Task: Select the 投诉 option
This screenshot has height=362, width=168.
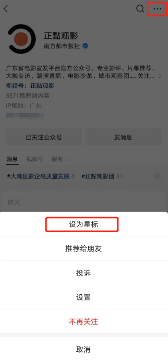Action: (84, 273)
